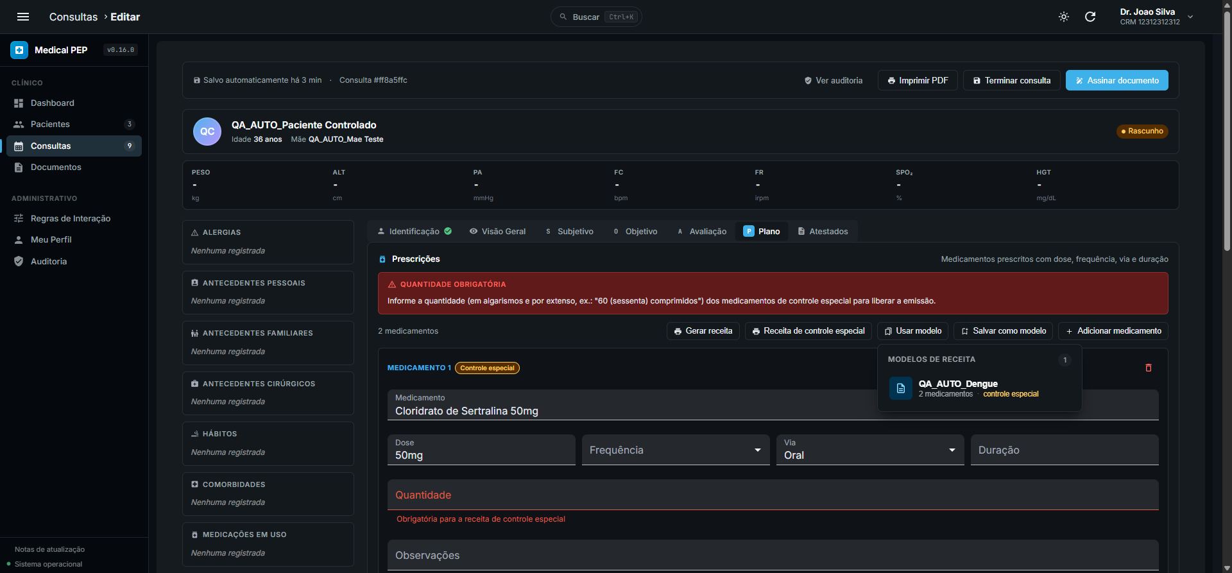Screen dimensions: 1232x573
Task: Click the Comorbidades icon
Action: point(194,484)
